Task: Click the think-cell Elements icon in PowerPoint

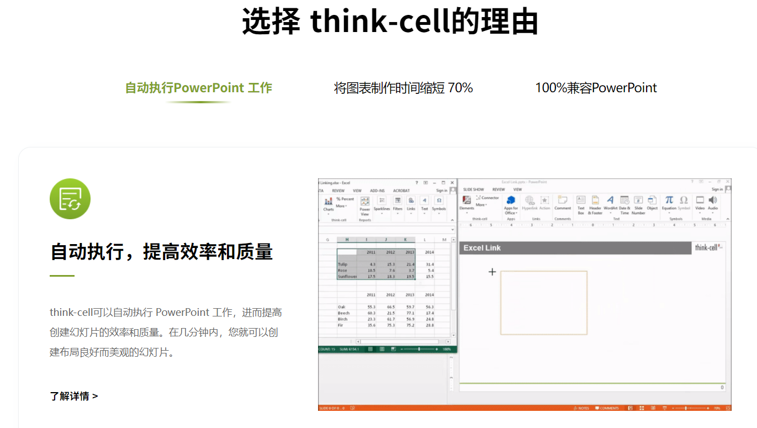Action: 467,200
